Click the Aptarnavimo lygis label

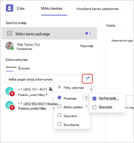coord(122,41)
